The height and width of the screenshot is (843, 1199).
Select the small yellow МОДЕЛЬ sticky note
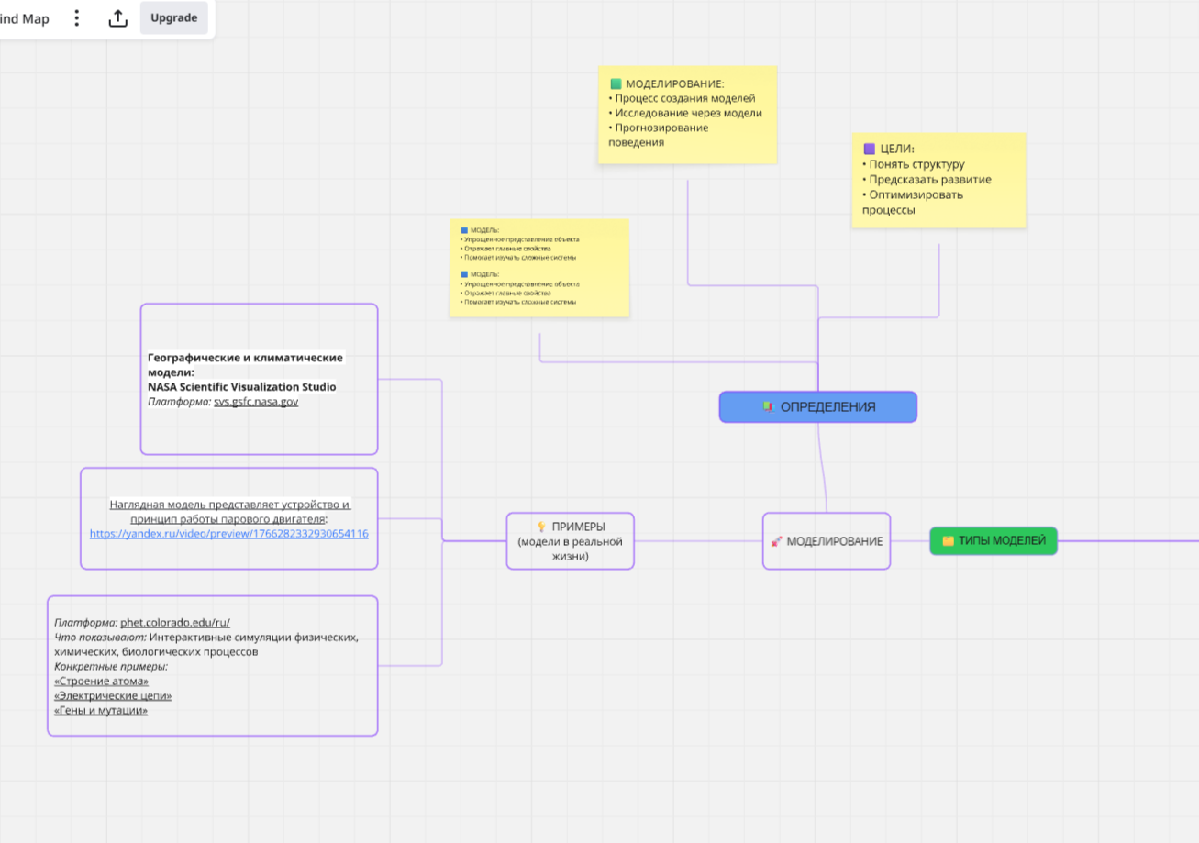point(538,268)
